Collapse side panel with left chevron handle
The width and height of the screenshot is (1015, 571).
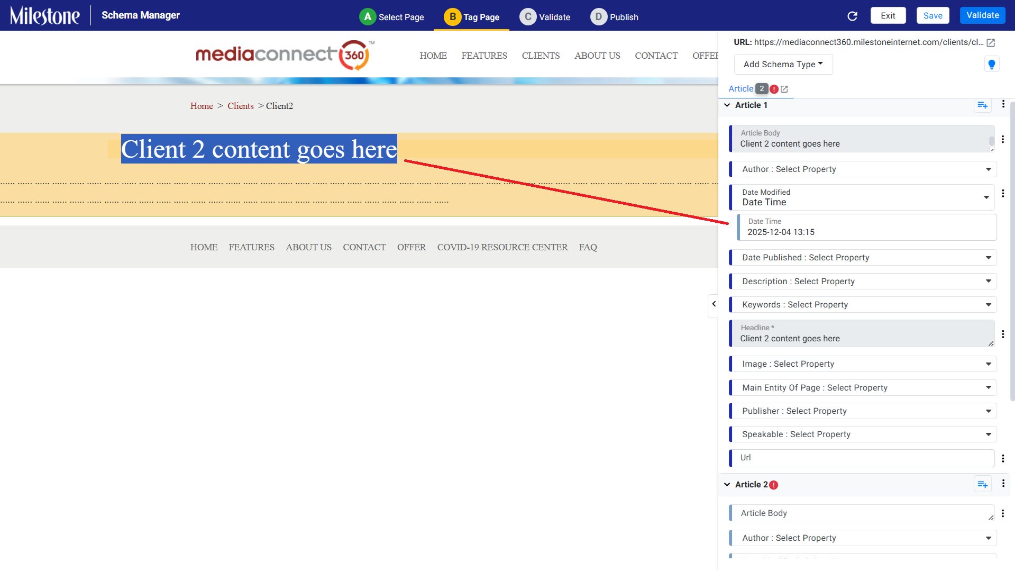714,304
